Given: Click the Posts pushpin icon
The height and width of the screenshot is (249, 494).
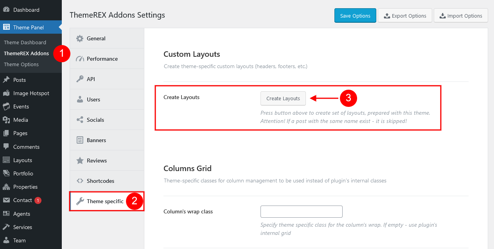Looking at the screenshot, I should 6,80.
